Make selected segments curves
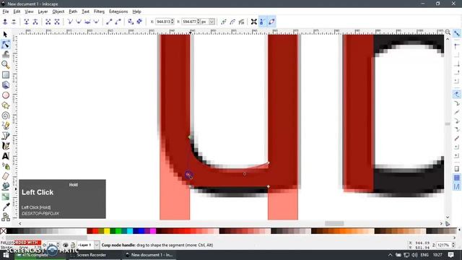 coord(118,22)
